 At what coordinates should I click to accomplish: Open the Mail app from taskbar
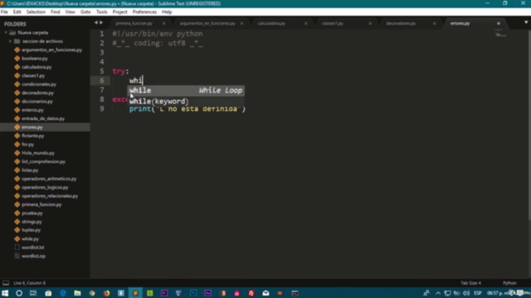click(265, 293)
